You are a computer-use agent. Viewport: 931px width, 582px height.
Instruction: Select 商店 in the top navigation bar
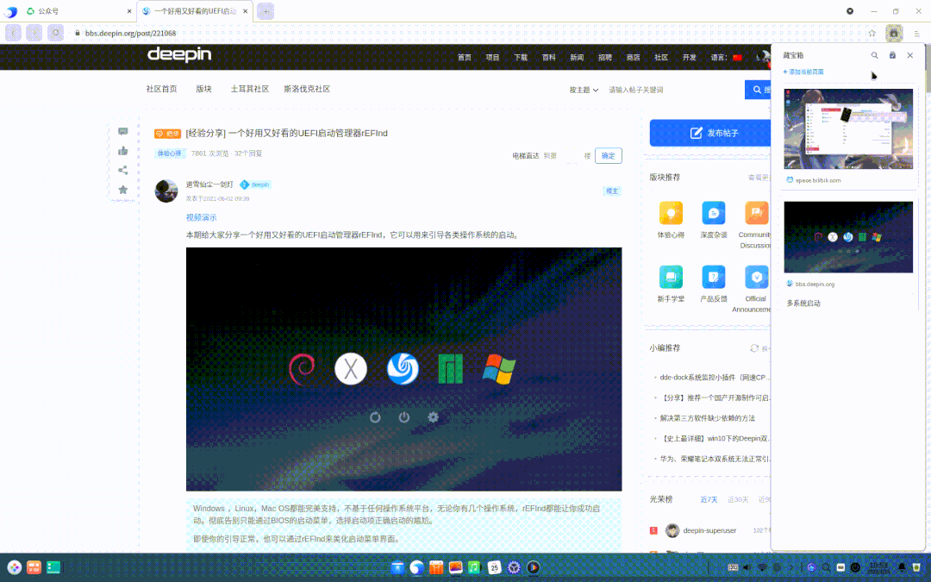(632, 57)
